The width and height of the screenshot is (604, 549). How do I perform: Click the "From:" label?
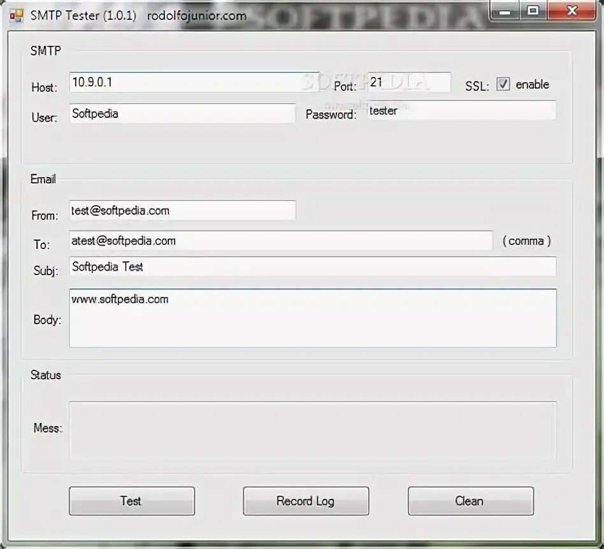[45, 216]
